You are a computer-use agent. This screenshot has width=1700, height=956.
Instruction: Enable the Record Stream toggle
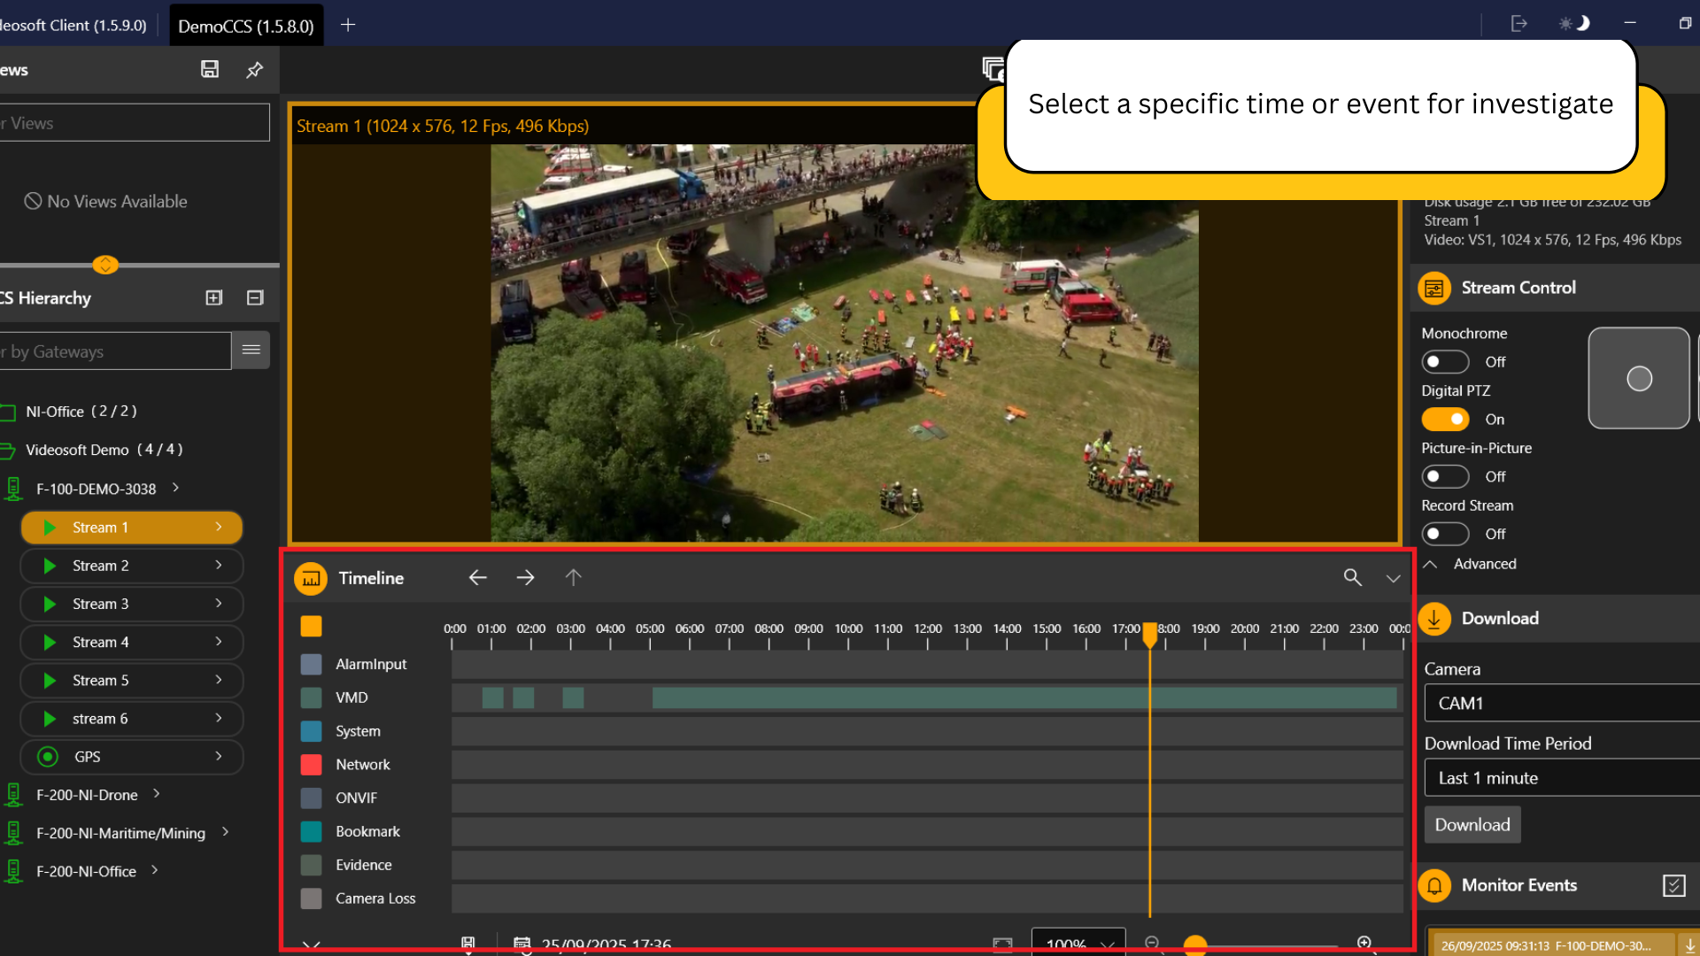[x=1445, y=534]
